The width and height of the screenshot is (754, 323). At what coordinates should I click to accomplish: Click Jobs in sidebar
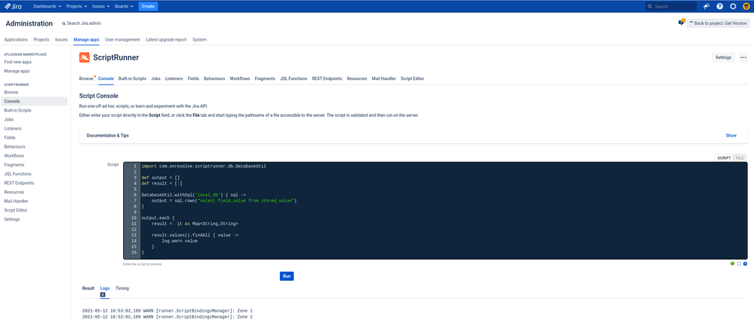click(x=8, y=119)
